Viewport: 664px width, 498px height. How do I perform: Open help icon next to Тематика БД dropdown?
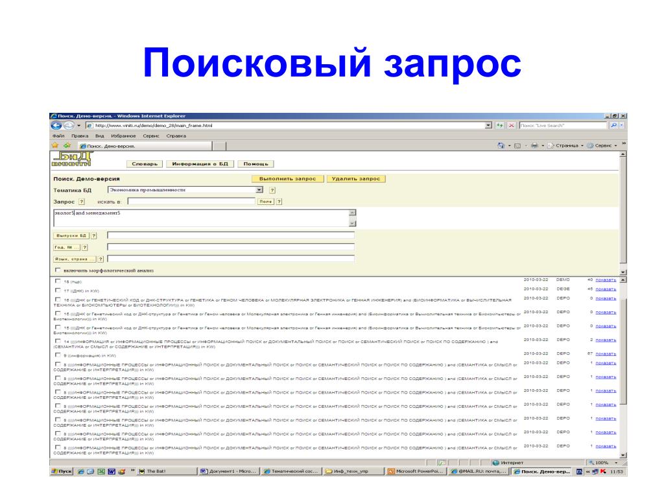(x=272, y=190)
